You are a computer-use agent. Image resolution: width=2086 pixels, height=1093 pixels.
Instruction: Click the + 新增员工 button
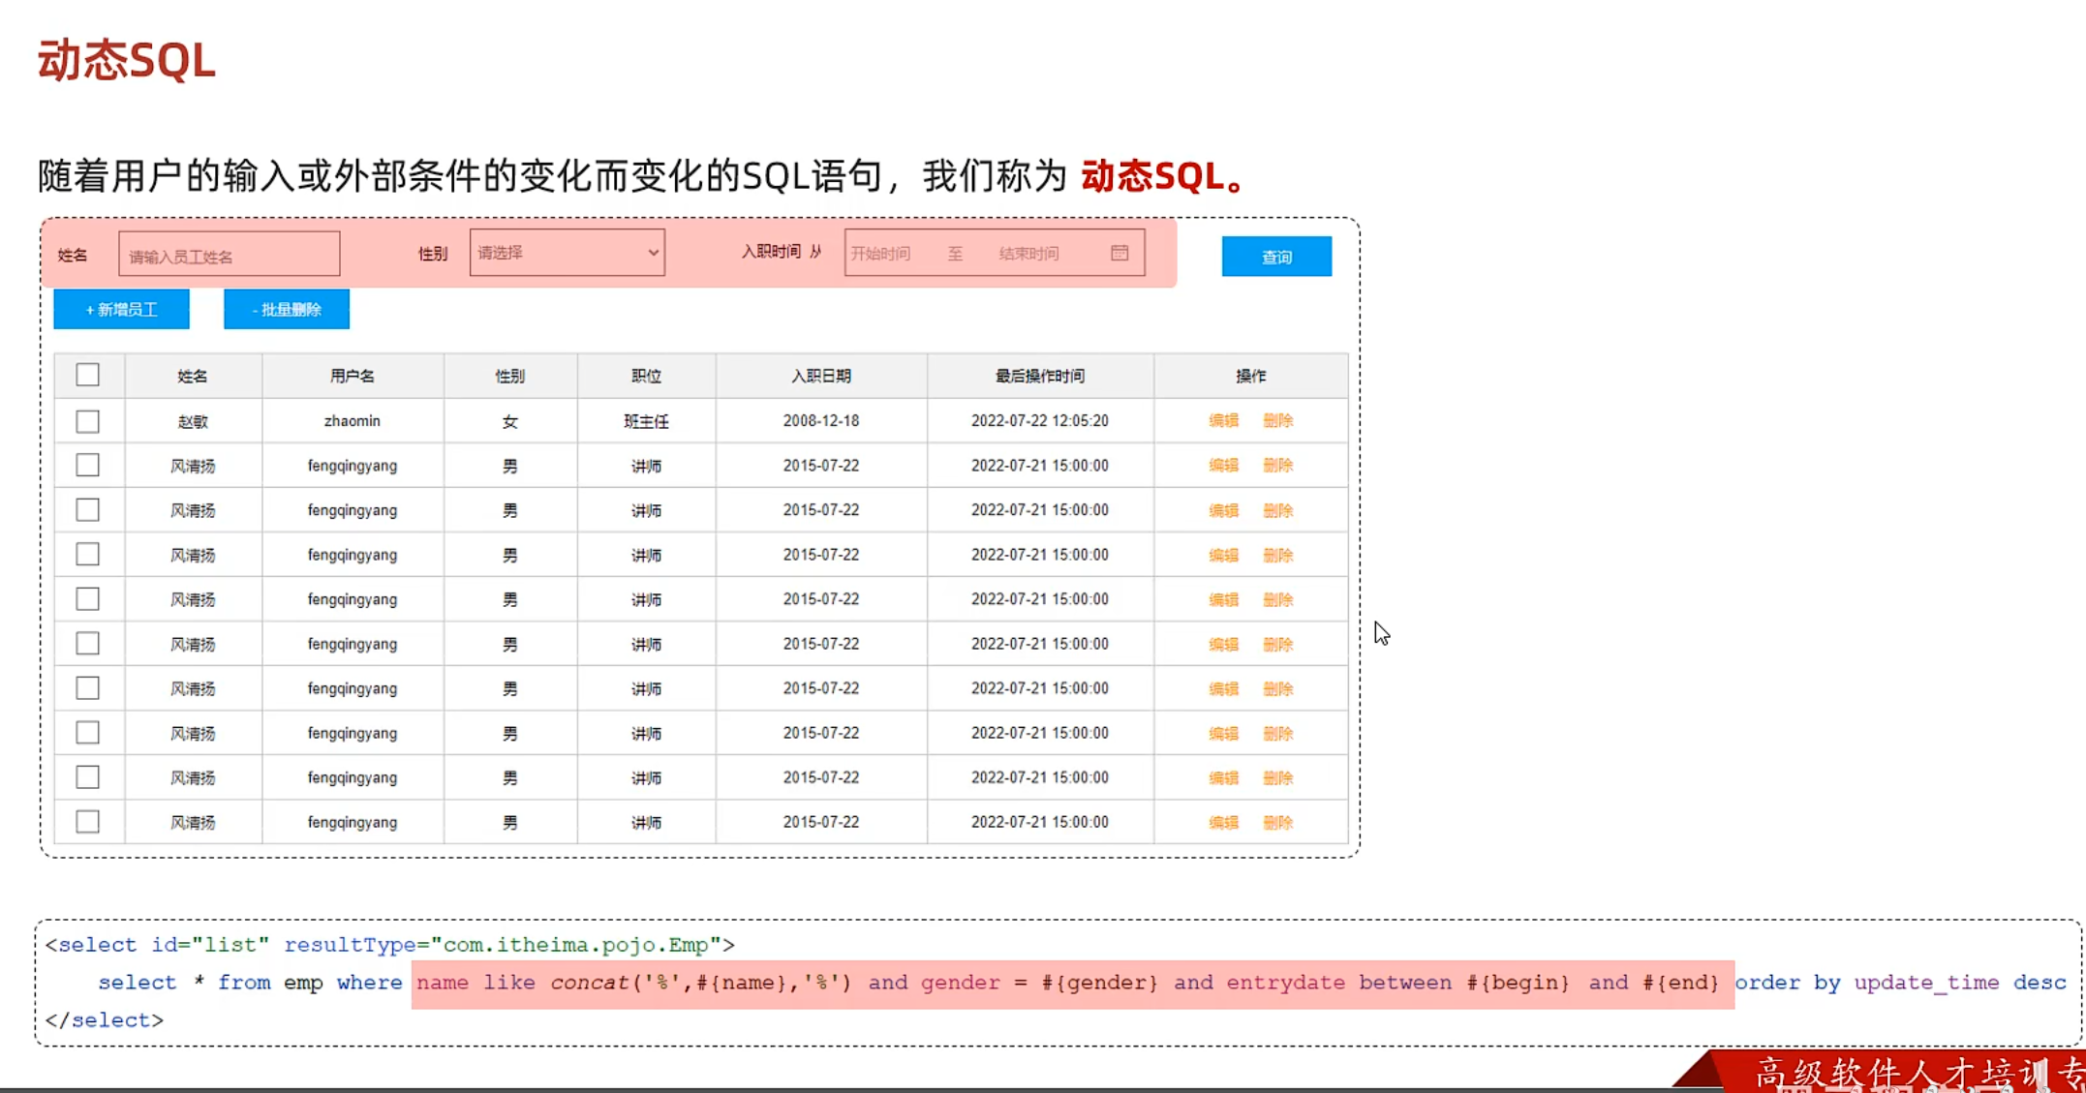point(121,310)
